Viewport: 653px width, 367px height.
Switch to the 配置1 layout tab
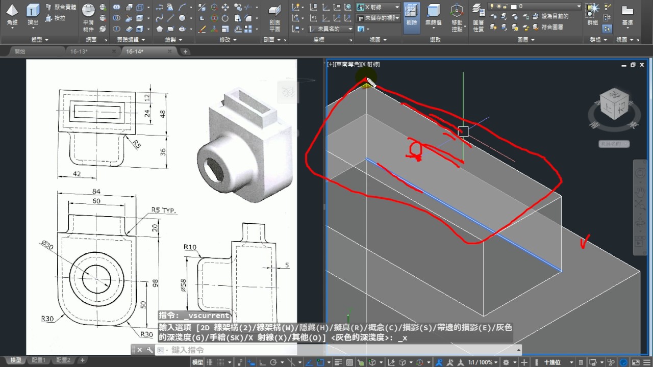pyautogui.click(x=38, y=360)
